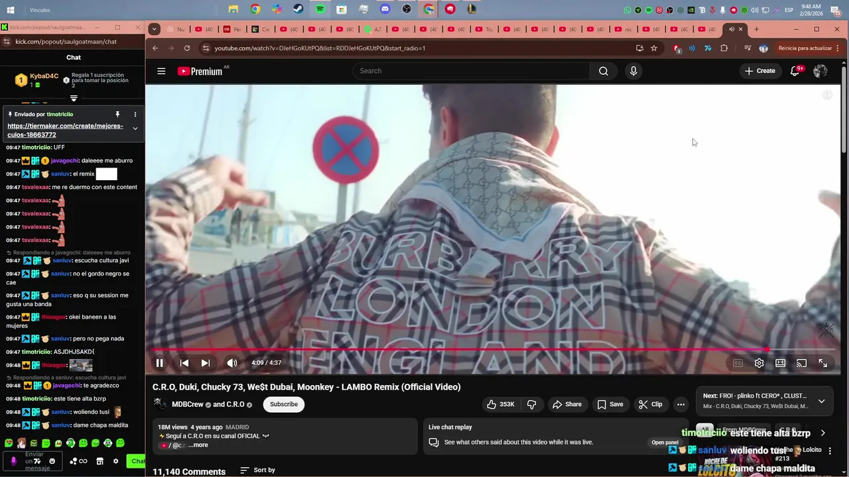Open Chrome tab search dropdown
The height and width of the screenshot is (477, 849).
pos(154,29)
